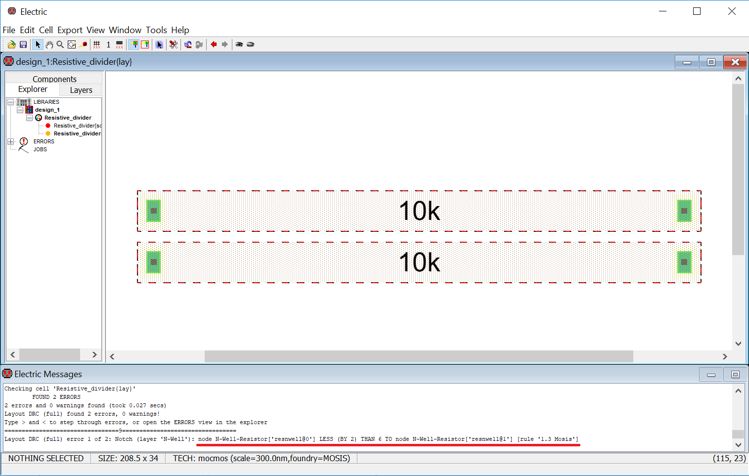This screenshot has width=749, height=476.
Task: Select the Resistive_divider schematic cell entry
Action: [x=77, y=126]
